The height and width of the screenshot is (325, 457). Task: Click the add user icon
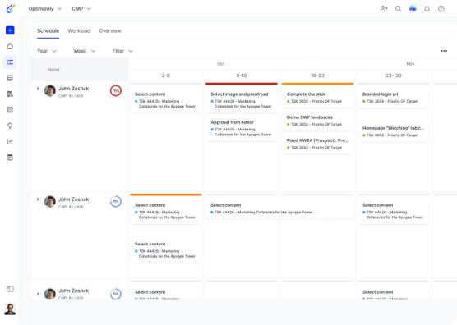(x=384, y=9)
